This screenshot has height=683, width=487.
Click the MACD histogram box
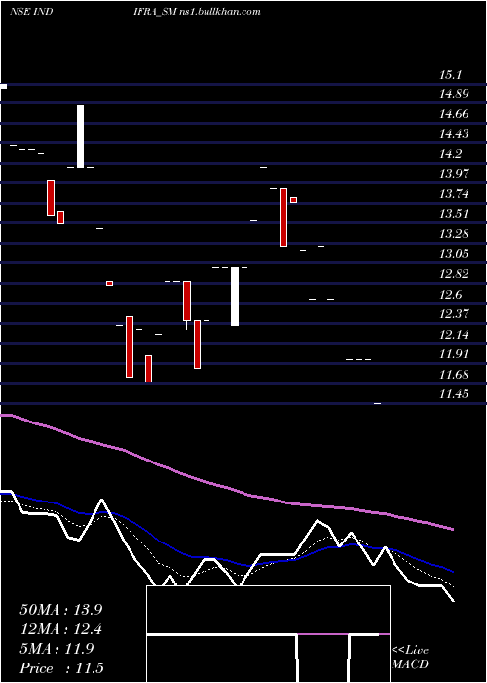[x=268, y=634]
